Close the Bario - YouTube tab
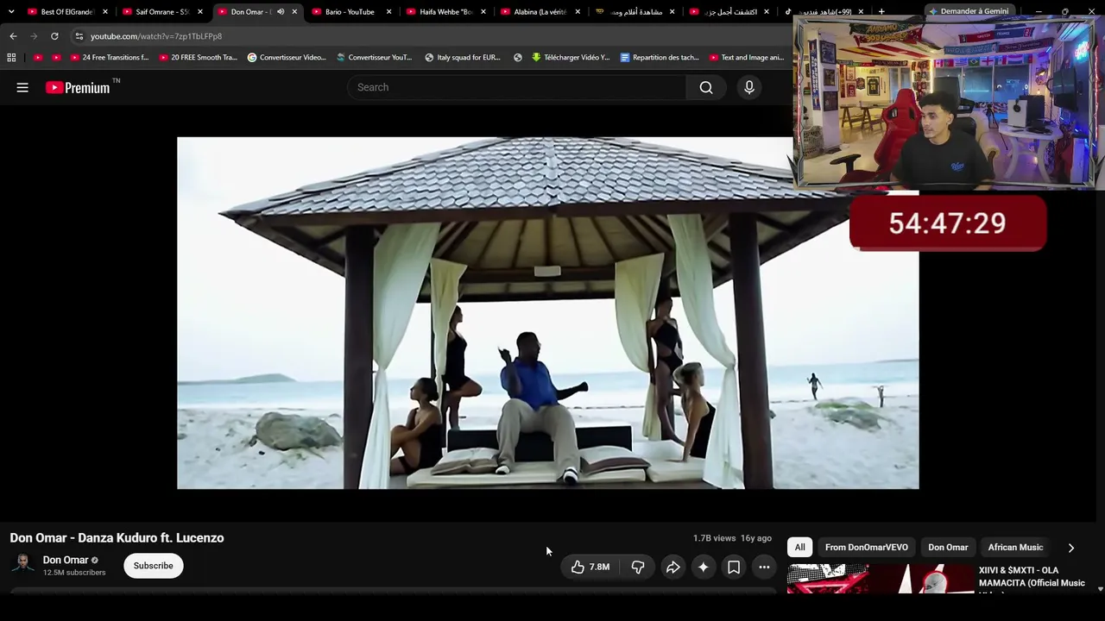The image size is (1105, 621). pyautogui.click(x=389, y=12)
